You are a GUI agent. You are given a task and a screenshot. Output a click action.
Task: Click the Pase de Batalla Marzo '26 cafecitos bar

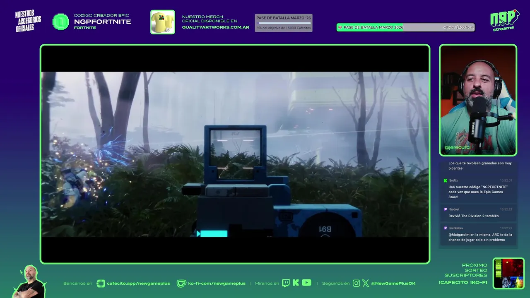(x=284, y=23)
